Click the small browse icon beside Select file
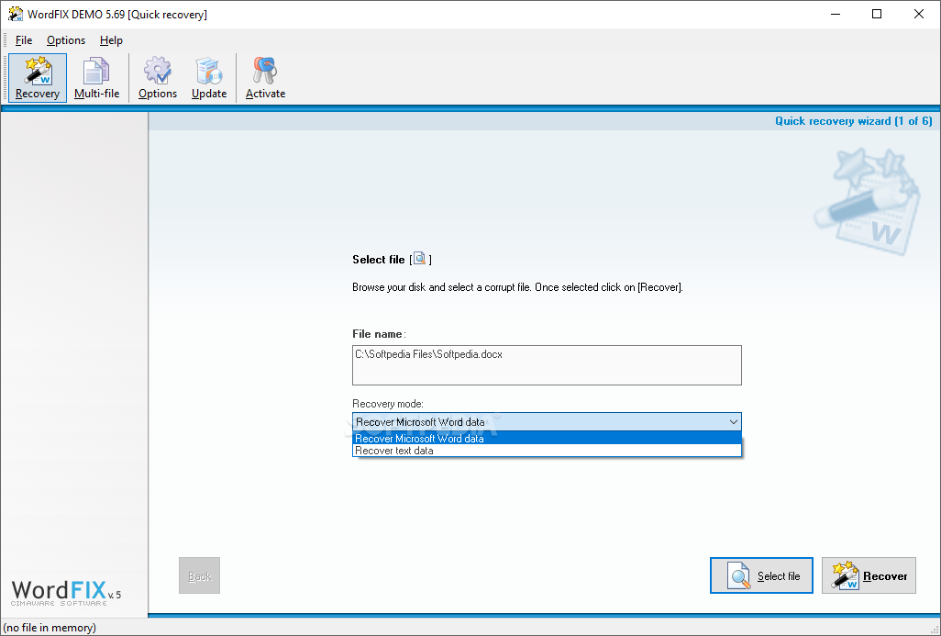The height and width of the screenshot is (636, 941). (419, 259)
